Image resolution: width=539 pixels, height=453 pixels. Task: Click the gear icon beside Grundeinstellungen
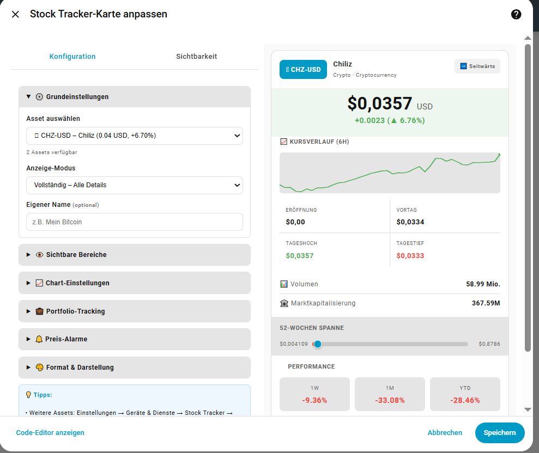[39, 97]
